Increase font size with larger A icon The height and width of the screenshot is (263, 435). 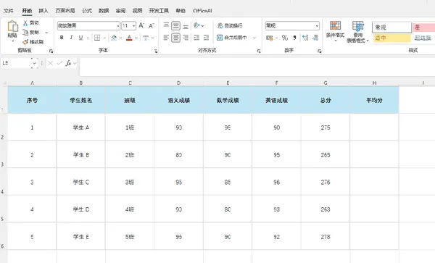(x=141, y=26)
